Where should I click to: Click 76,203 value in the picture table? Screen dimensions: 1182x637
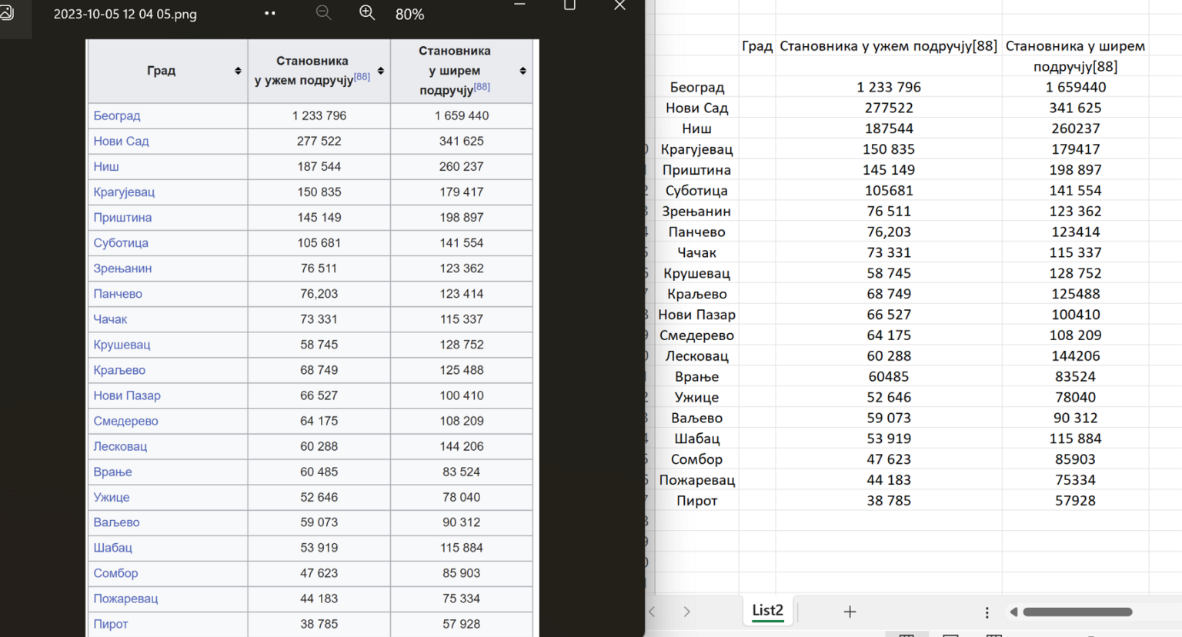(319, 293)
